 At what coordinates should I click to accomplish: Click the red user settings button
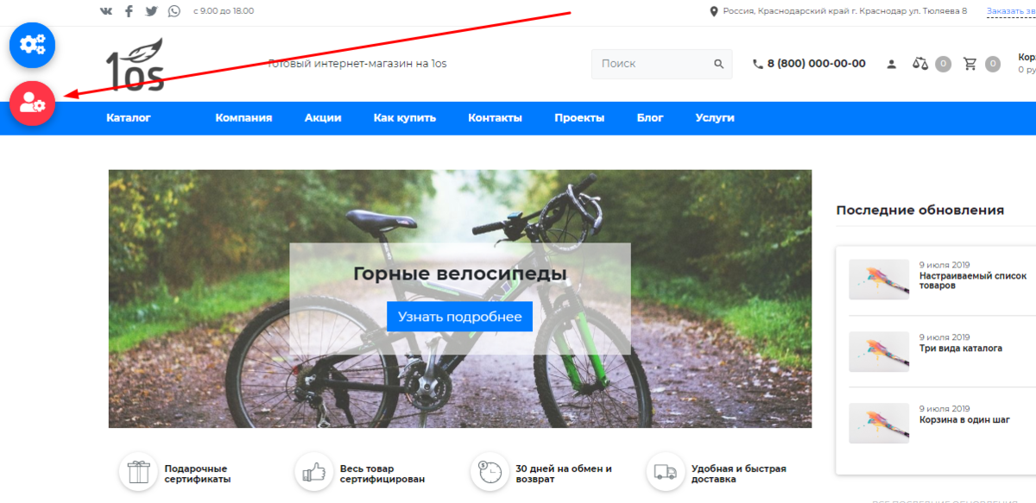(x=33, y=104)
